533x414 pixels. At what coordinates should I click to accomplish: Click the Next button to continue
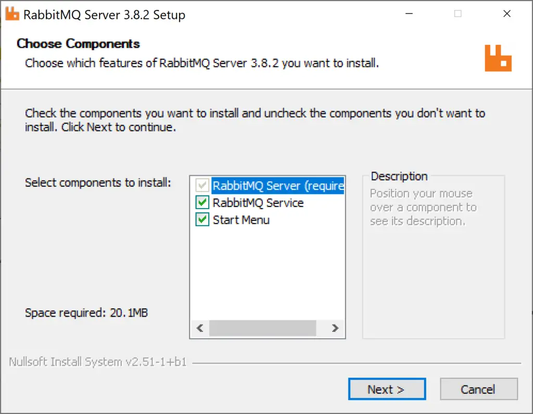pyautogui.click(x=387, y=389)
